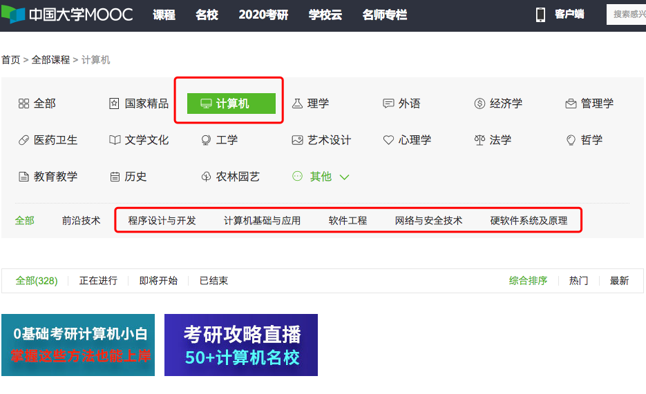Click the picture icon beside 艺术设计
646x394 pixels.
297,140
